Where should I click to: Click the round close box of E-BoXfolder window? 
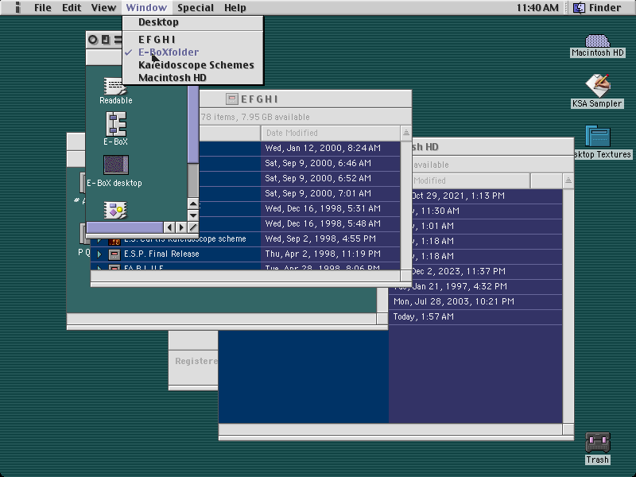point(93,39)
